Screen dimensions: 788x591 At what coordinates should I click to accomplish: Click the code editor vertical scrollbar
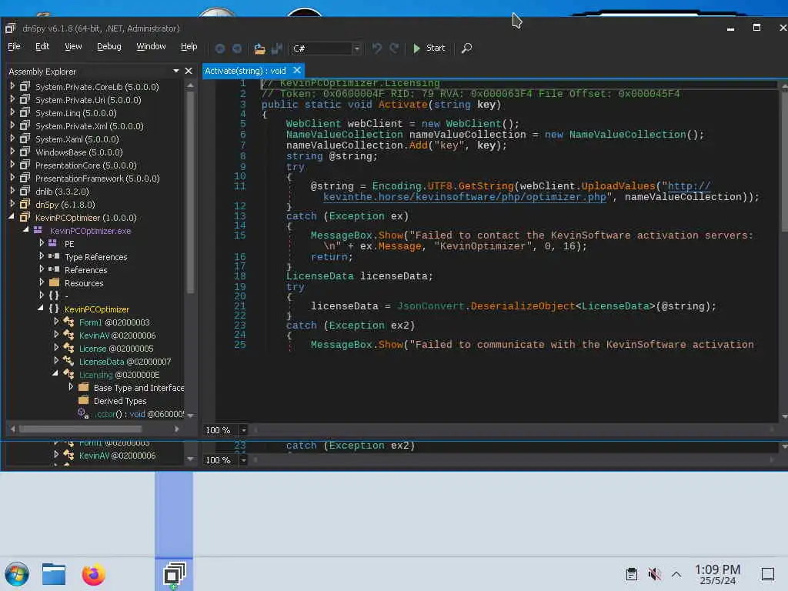click(x=784, y=161)
